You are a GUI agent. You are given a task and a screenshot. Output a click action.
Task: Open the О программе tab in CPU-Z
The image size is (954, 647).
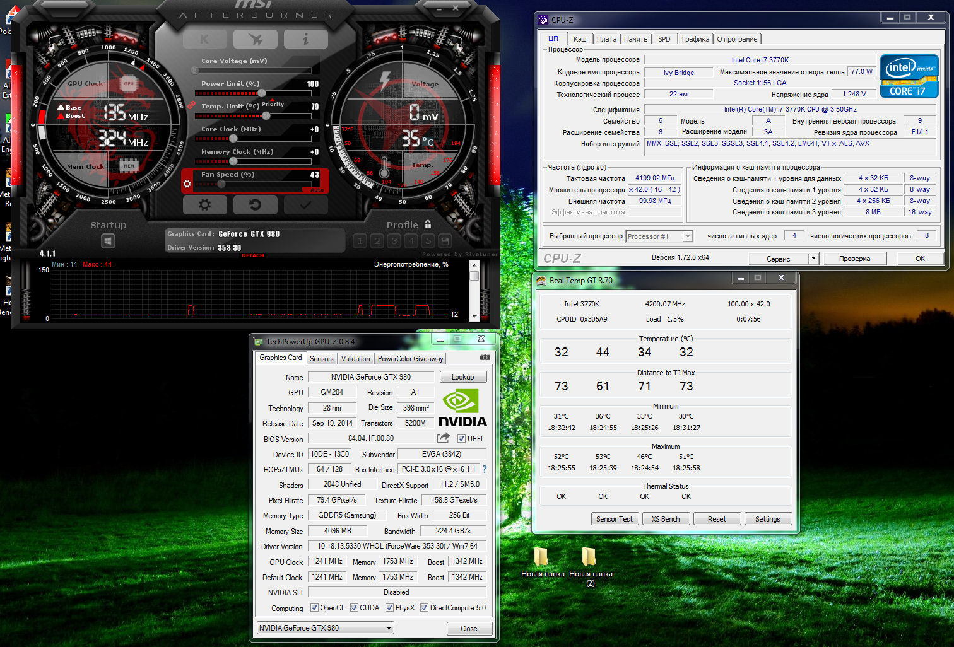tap(736, 39)
